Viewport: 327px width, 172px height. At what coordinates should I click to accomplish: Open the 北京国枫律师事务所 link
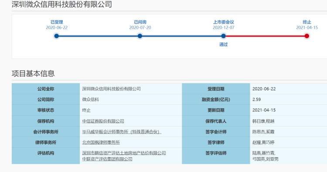(101, 142)
